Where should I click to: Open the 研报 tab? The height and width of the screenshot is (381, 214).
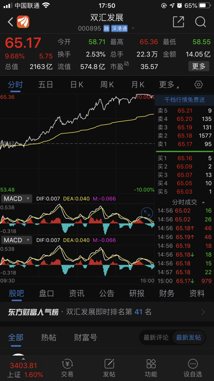pyautogui.click(x=136, y=294)
